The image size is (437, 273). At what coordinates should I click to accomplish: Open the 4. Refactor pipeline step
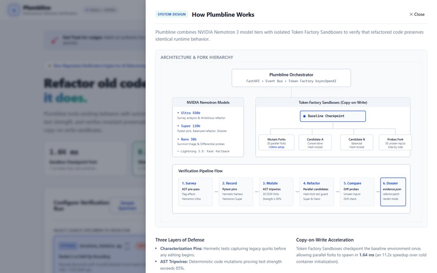pos(317,192)
